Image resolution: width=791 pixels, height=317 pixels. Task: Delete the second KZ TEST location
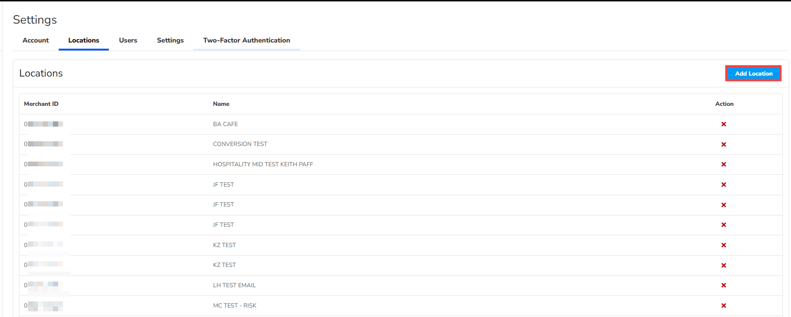click(723, 266)
